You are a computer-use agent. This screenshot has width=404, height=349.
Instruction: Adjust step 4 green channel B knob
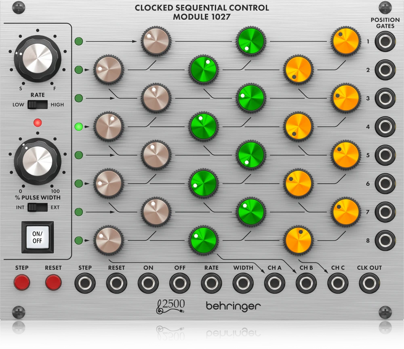pyautogui.click(x=203, y=127)
